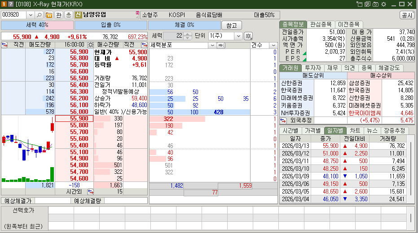Switch to 차트 tab

tap(355, 130)
